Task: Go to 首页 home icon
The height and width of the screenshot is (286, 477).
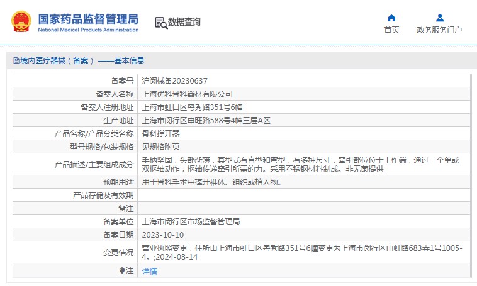Action: pyautogui.click(x=391, y=18)
